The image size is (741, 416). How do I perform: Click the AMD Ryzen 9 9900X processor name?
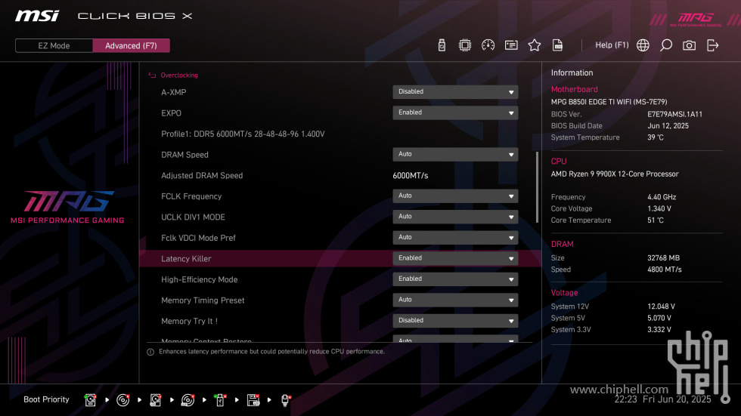coord(615,174)
